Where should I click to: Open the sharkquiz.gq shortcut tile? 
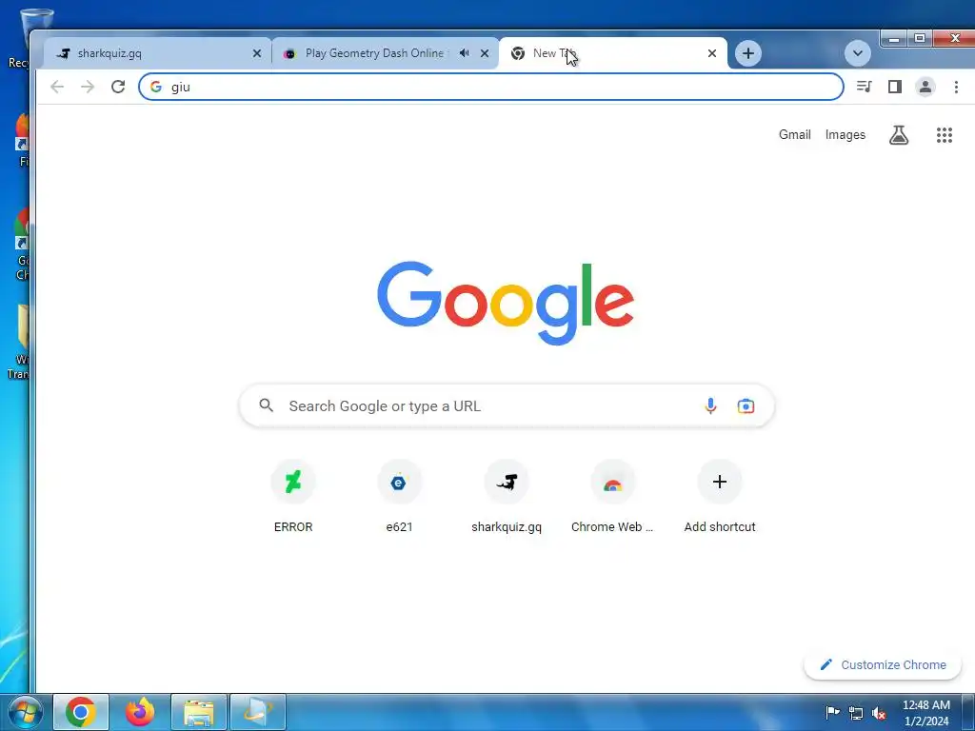(507, 497)
